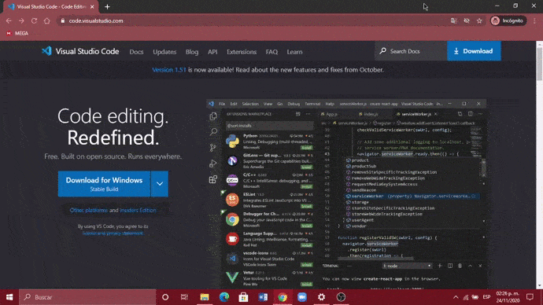The width and height of the screenshot is (543, 305).
Task: Reload the page
Action: tap(34, 20)
